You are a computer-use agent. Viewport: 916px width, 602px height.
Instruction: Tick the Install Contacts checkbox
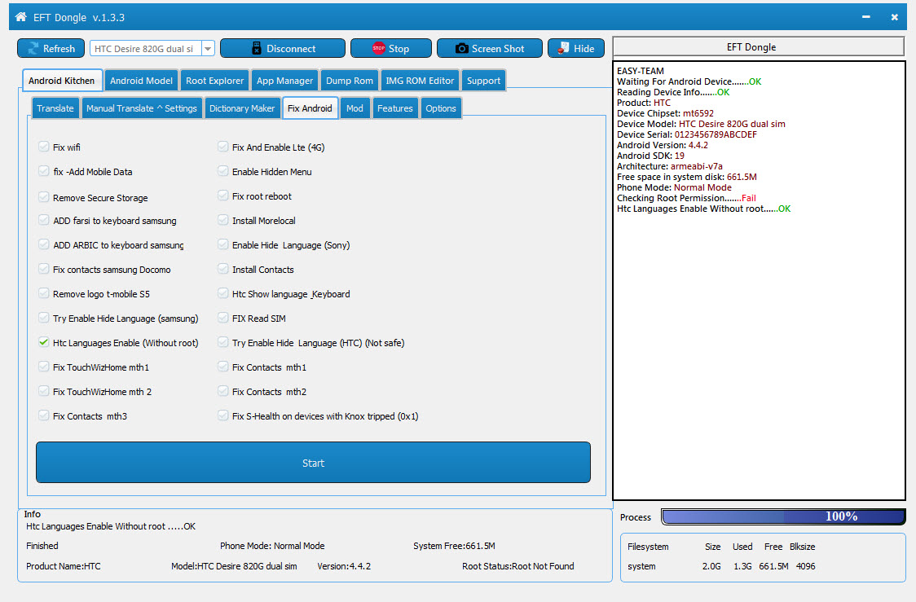pyautogui.click(x=223, y=269)
